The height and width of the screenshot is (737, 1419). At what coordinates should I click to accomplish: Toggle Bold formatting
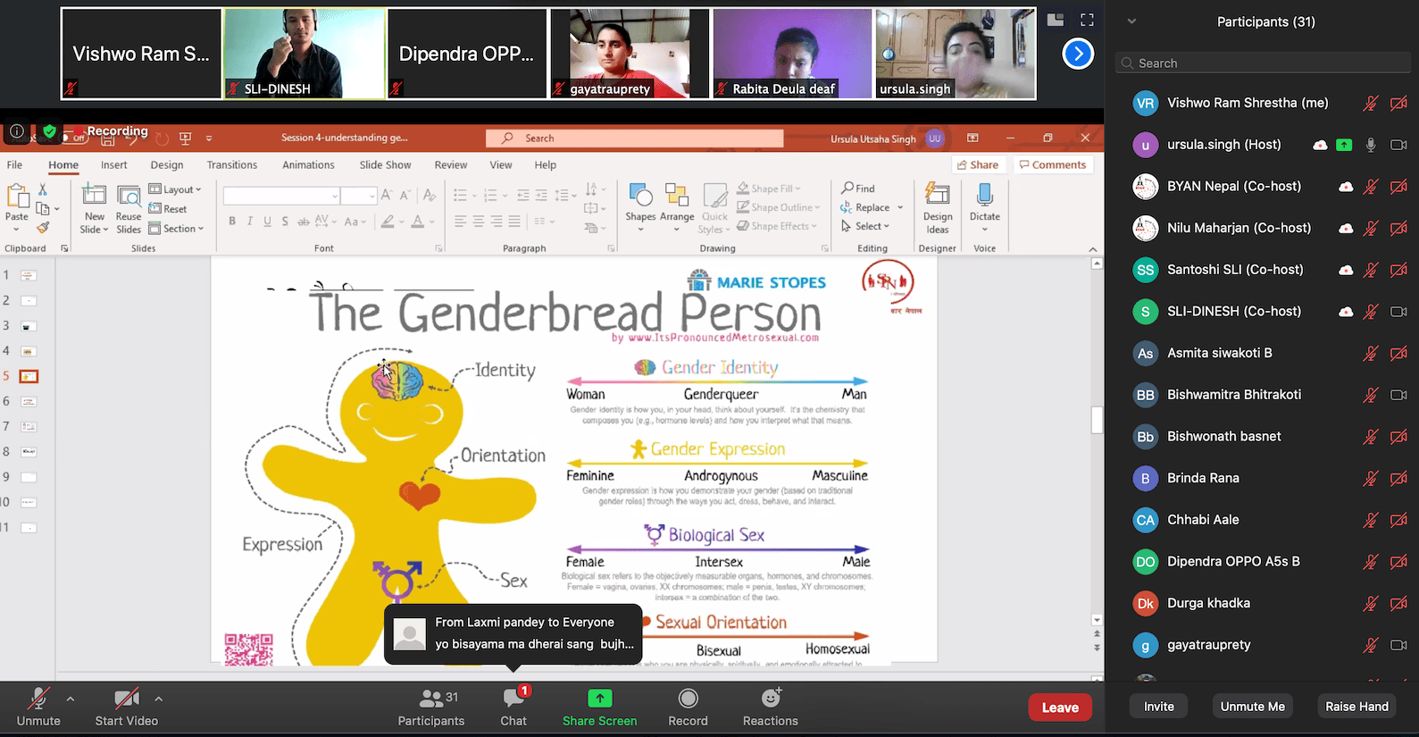(232, 222)
